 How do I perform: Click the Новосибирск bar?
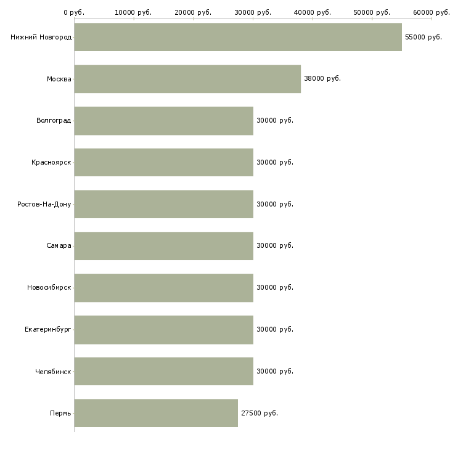163,288
